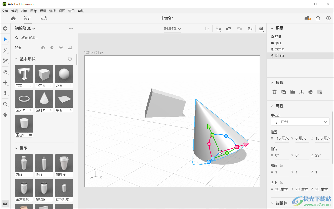Image resolution: width=334 pixels, height=209 pixels.
Task: Collapse the 操作 panel
Action: tap(272, 82)
